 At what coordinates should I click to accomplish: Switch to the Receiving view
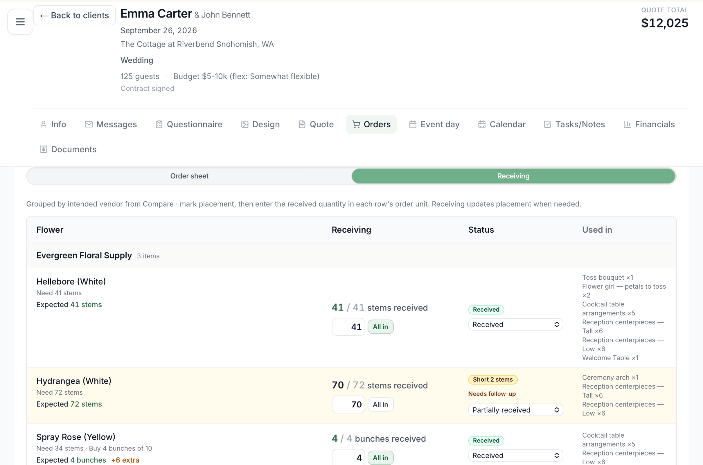[x=514, y=176]
